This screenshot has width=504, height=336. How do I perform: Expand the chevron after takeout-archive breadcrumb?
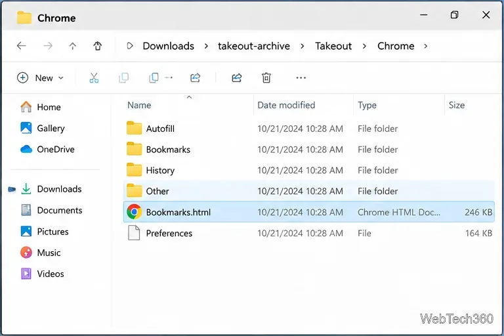(302, 47)
